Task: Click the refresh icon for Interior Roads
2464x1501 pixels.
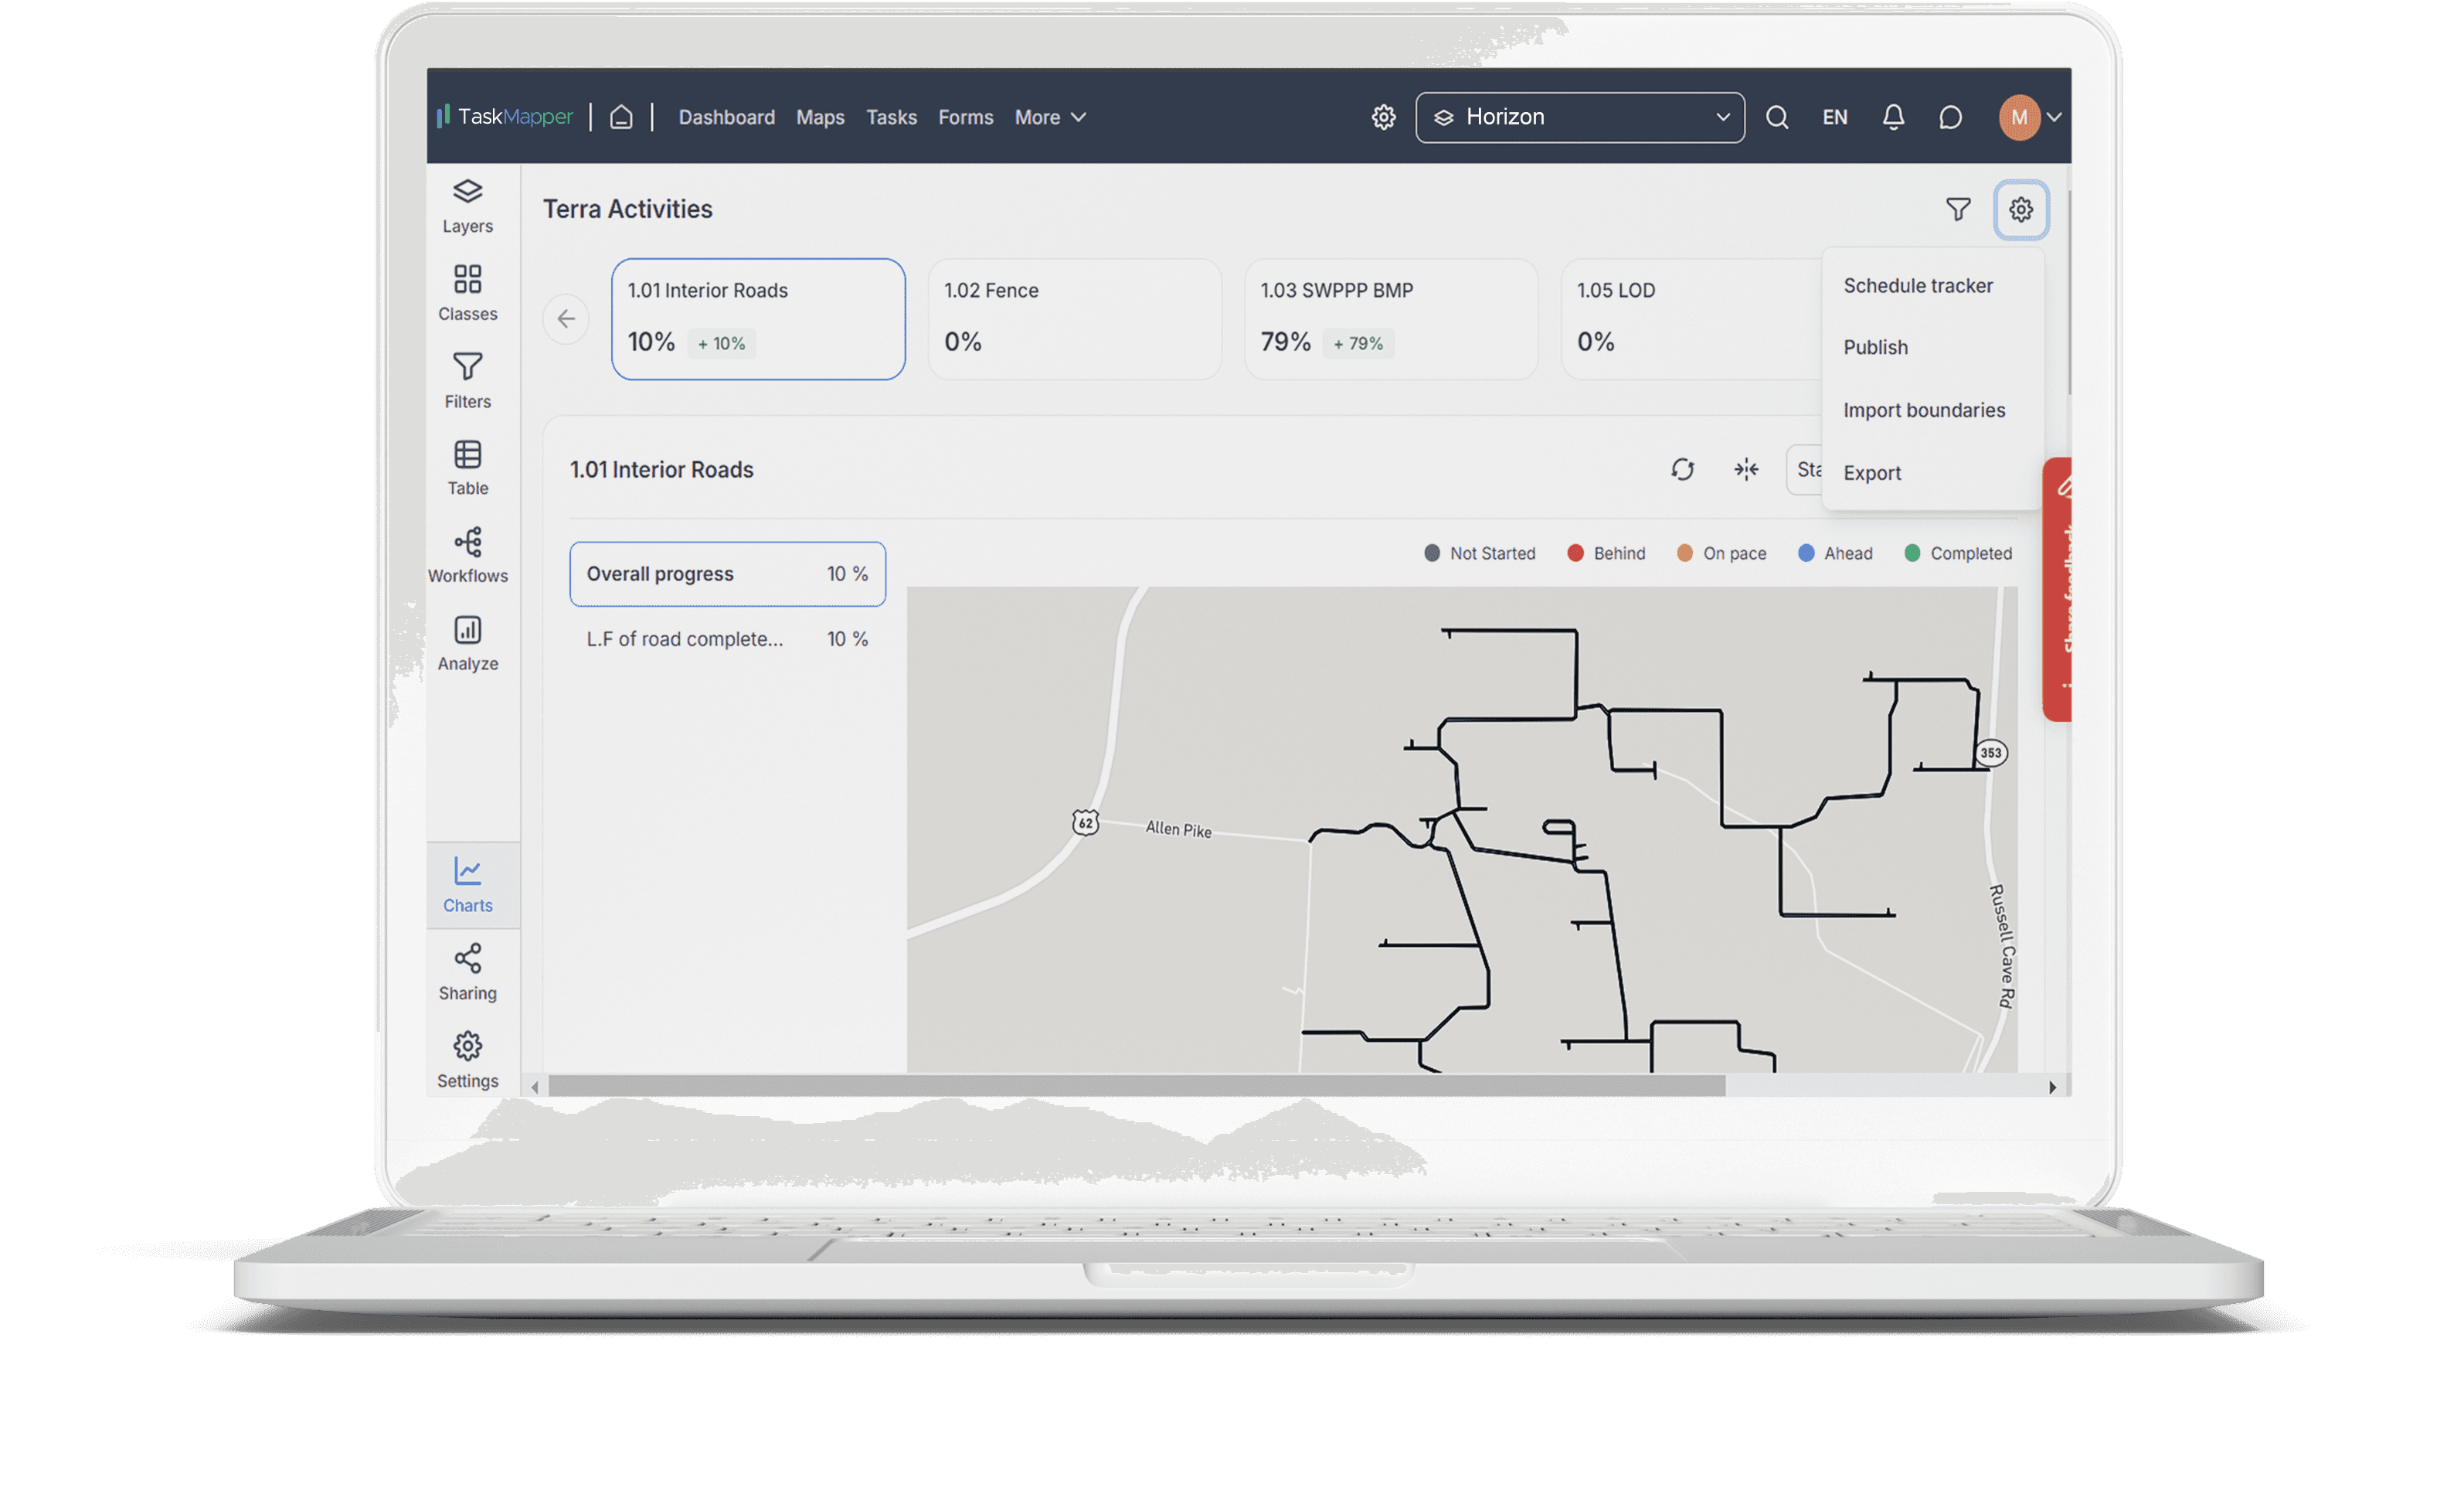Action: coord(1682,469)
